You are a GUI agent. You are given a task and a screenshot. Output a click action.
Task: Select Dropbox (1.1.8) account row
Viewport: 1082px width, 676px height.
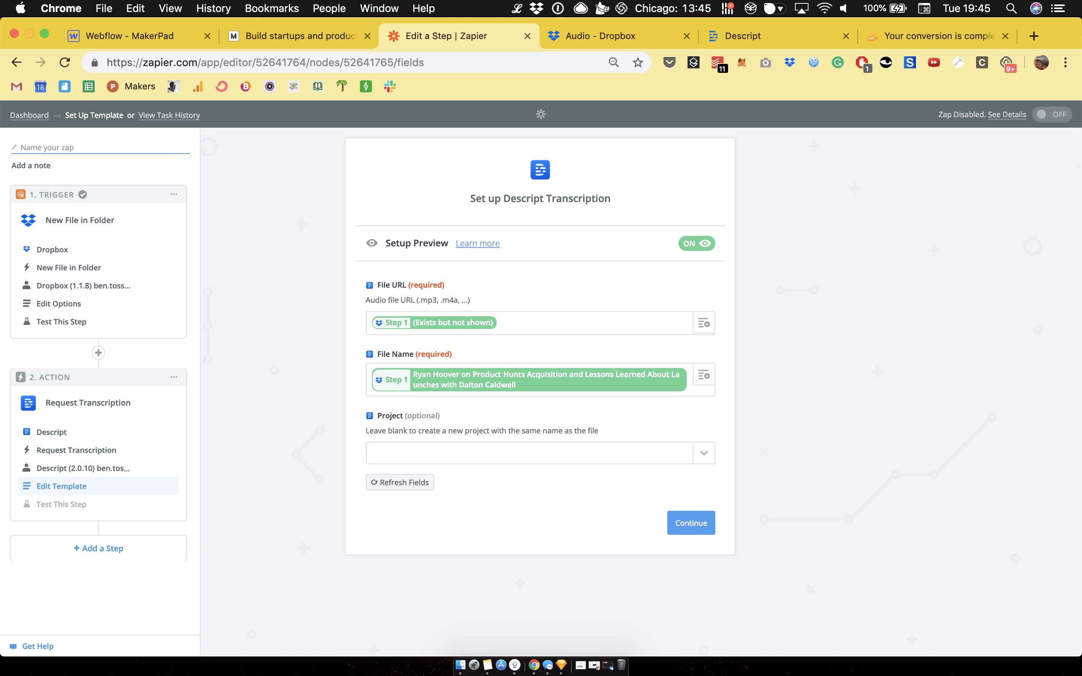pos(98,285)
